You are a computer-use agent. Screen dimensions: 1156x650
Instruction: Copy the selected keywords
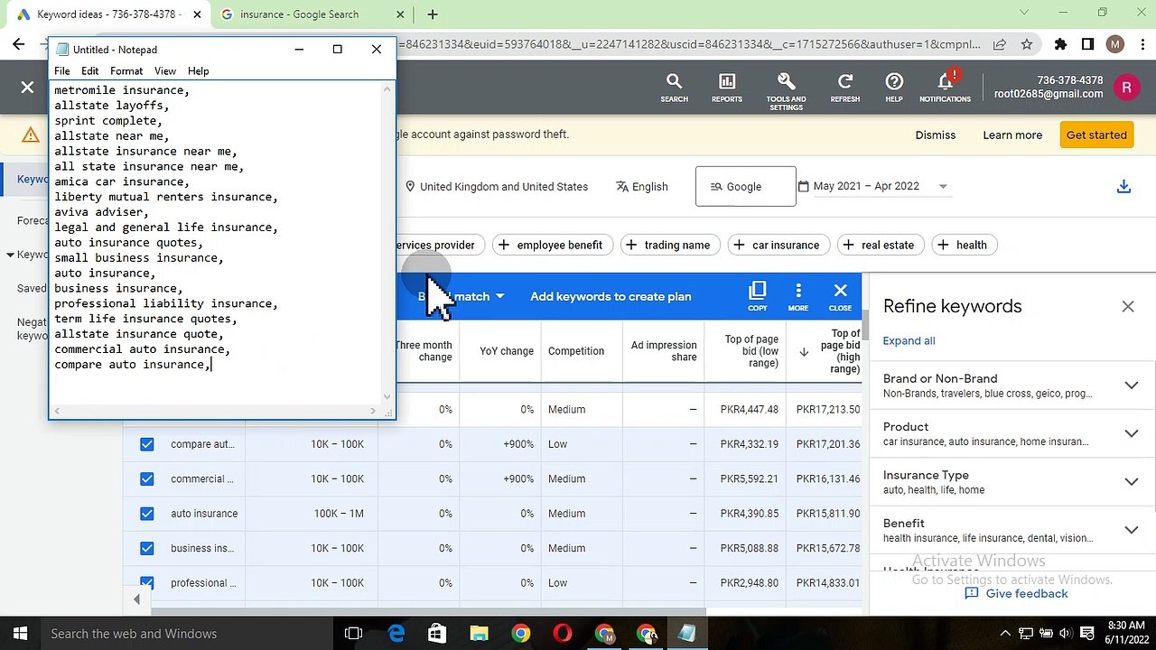757,296
